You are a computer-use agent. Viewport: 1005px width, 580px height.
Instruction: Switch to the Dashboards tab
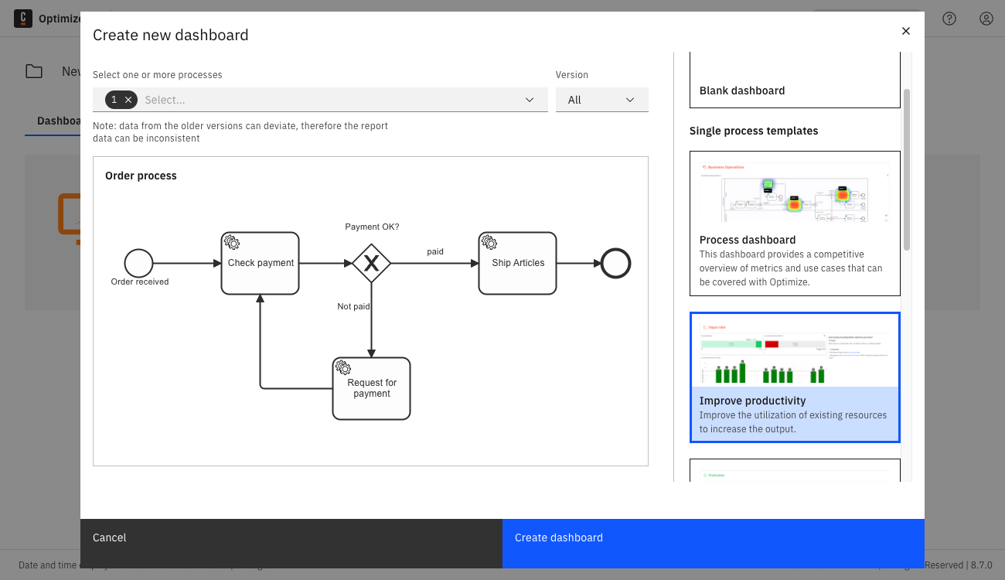(58, 121)
